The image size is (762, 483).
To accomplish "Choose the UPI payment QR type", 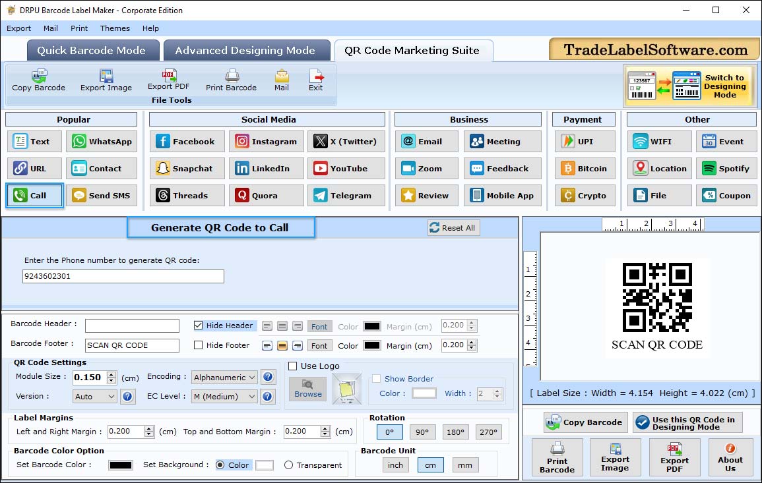I will point(585,141).
